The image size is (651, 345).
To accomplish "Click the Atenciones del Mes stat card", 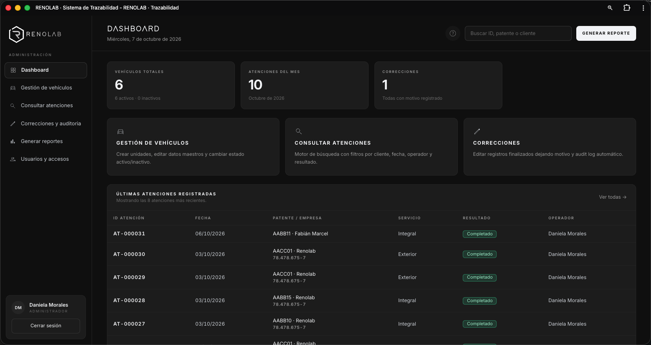I will point(305,85).
